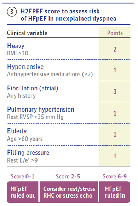Click the 3 points value for Fibrillation
138x206 pixels.
[x=115, y=92]
